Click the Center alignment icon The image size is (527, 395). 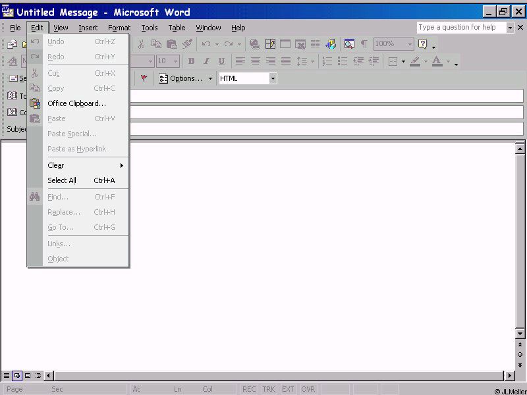click(255, 61)
